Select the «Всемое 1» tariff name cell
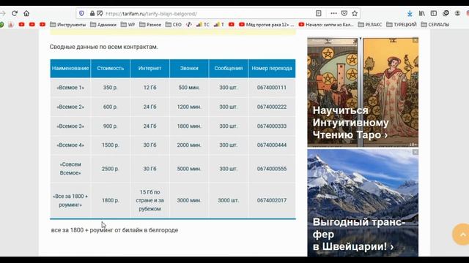Screen dimensions: 469x263 [70, 88]
